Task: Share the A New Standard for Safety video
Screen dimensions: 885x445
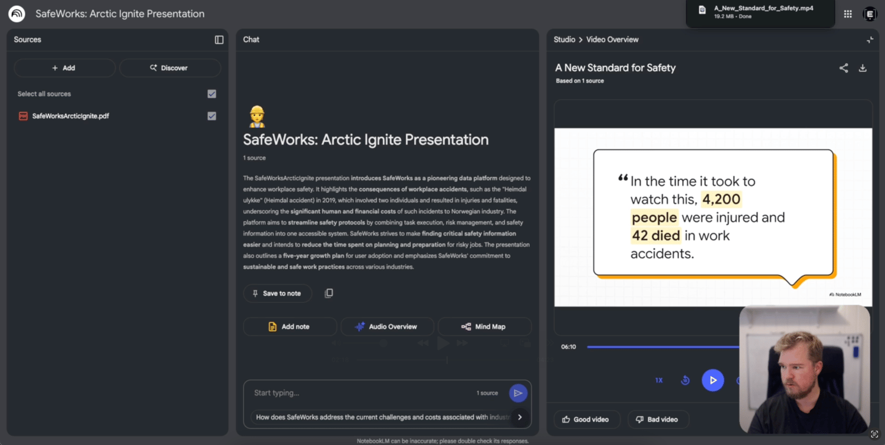Action: [844, 68]
